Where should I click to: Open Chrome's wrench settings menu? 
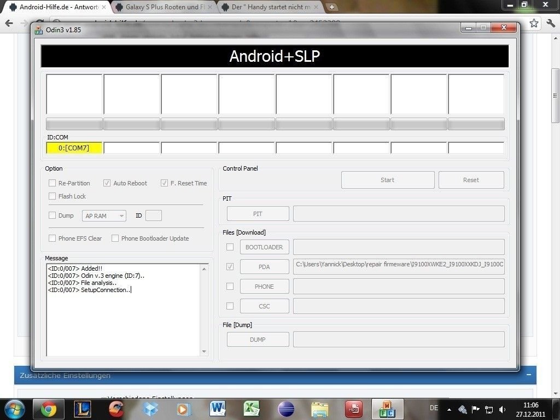[x=550, y=23]
